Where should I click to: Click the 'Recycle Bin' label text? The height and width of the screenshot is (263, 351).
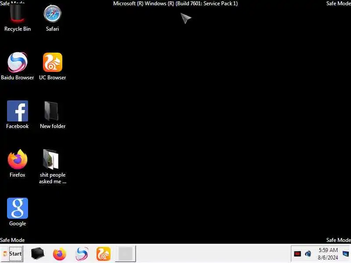(18, 29)
